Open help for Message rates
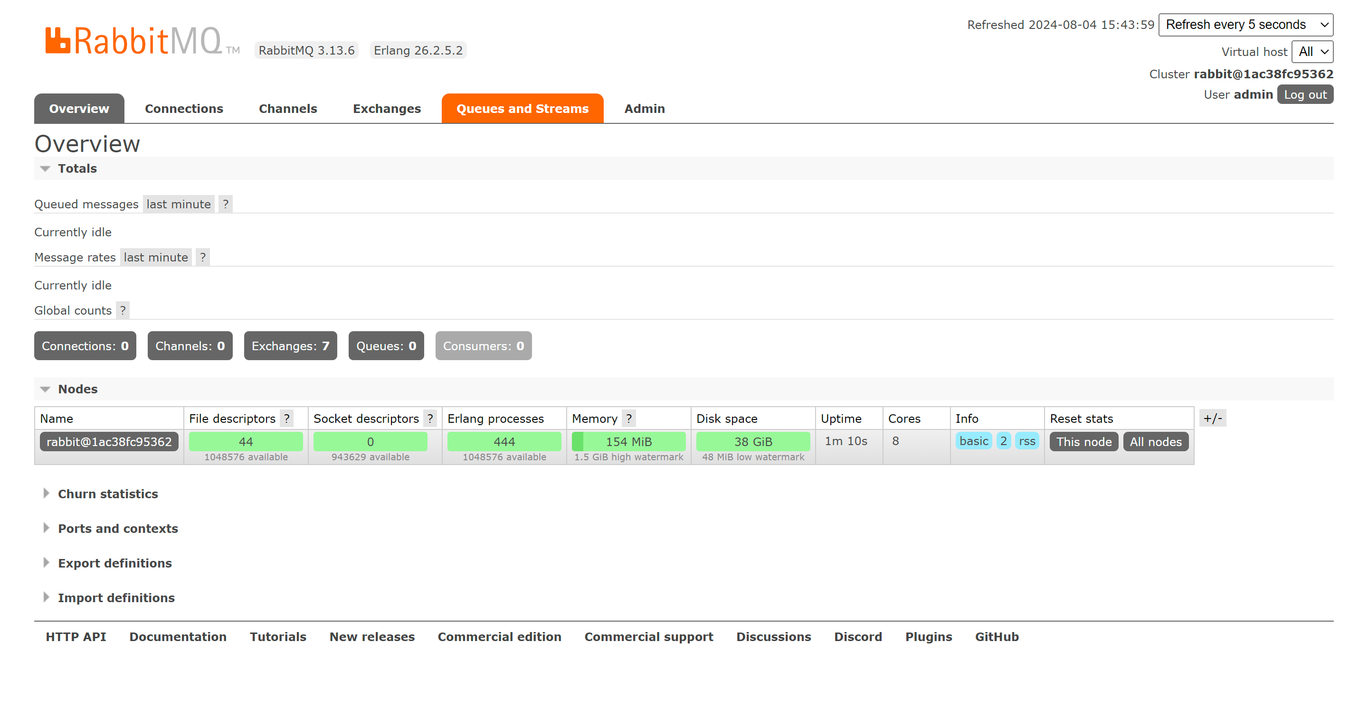This screenshot has width=1368, height=726. (x=203, y=257)
